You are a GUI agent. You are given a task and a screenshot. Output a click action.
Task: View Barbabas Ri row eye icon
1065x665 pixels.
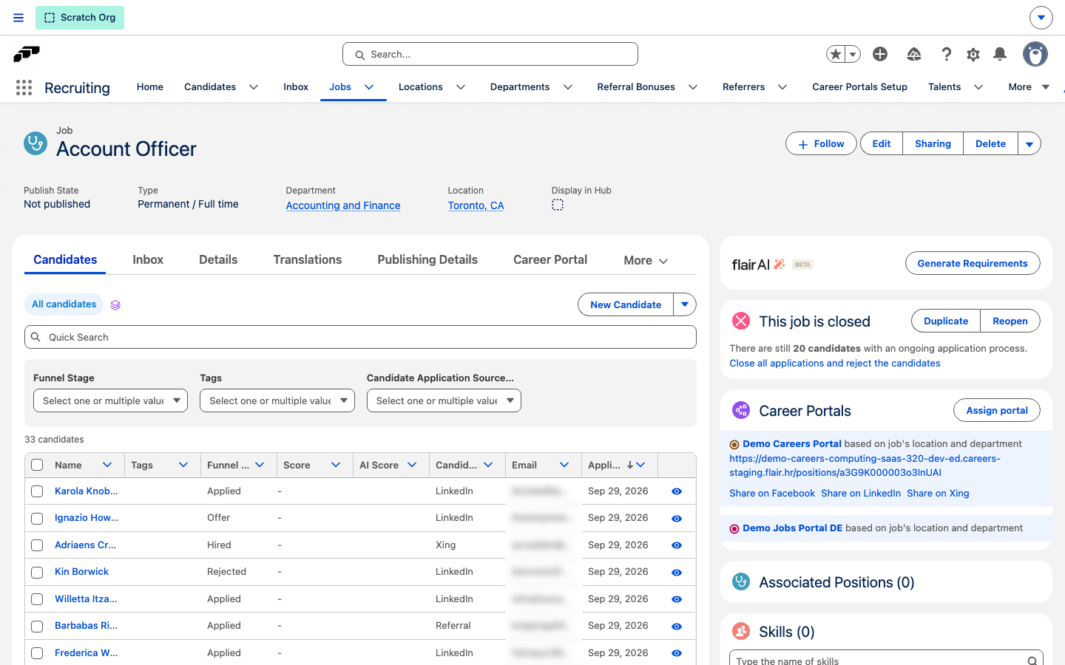[x=677, y=627]
